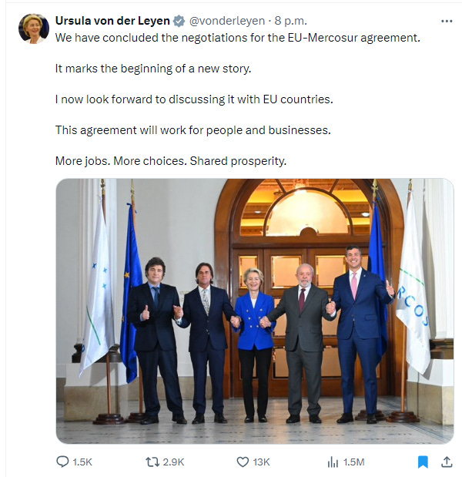Click the 1.5M views count
The height and width of the screenshot is (477, 462).
tap(353, 462)
